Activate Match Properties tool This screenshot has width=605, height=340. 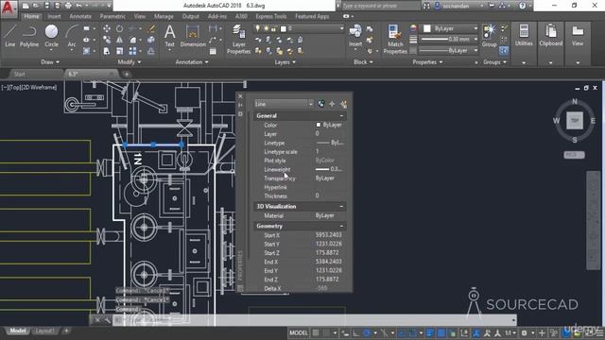point(395,40)
